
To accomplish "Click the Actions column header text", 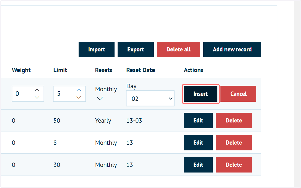I will pyautogui.click(x=194, y=70).
